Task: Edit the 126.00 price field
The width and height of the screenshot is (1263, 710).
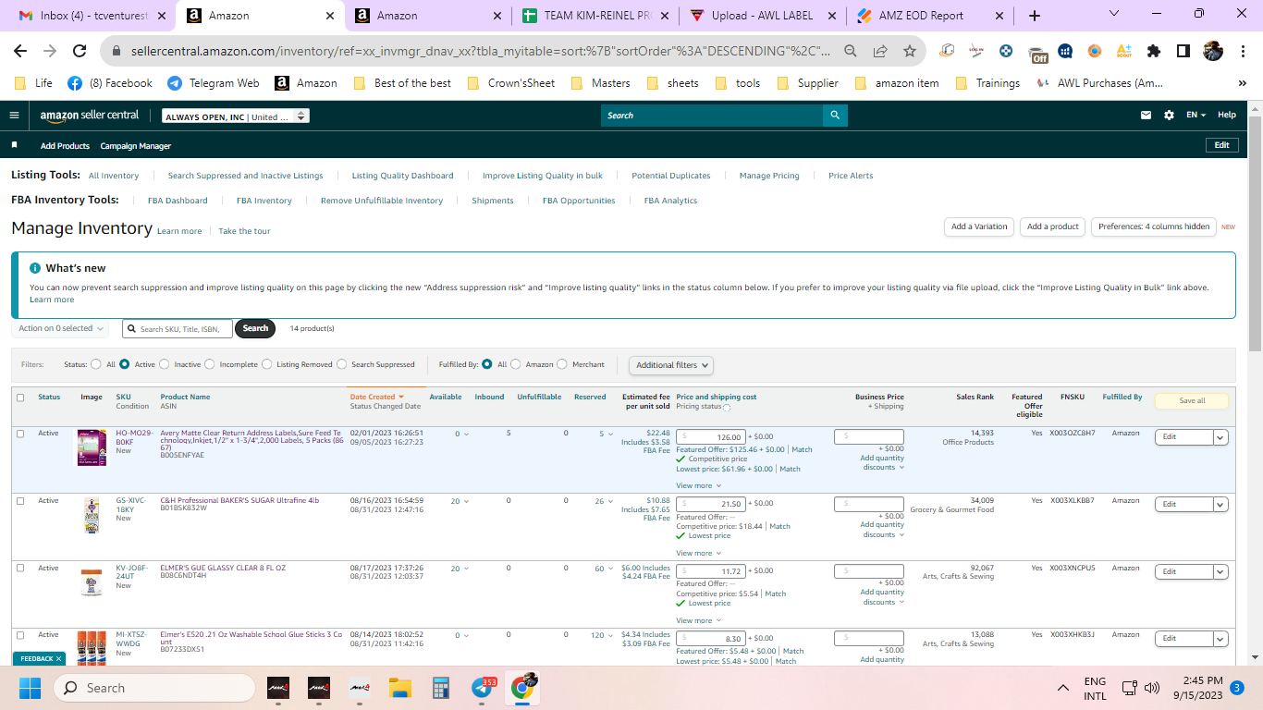Action: [x=710, y=437]
